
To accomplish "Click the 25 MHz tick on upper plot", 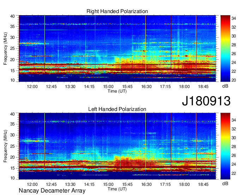I will point(12,48).
